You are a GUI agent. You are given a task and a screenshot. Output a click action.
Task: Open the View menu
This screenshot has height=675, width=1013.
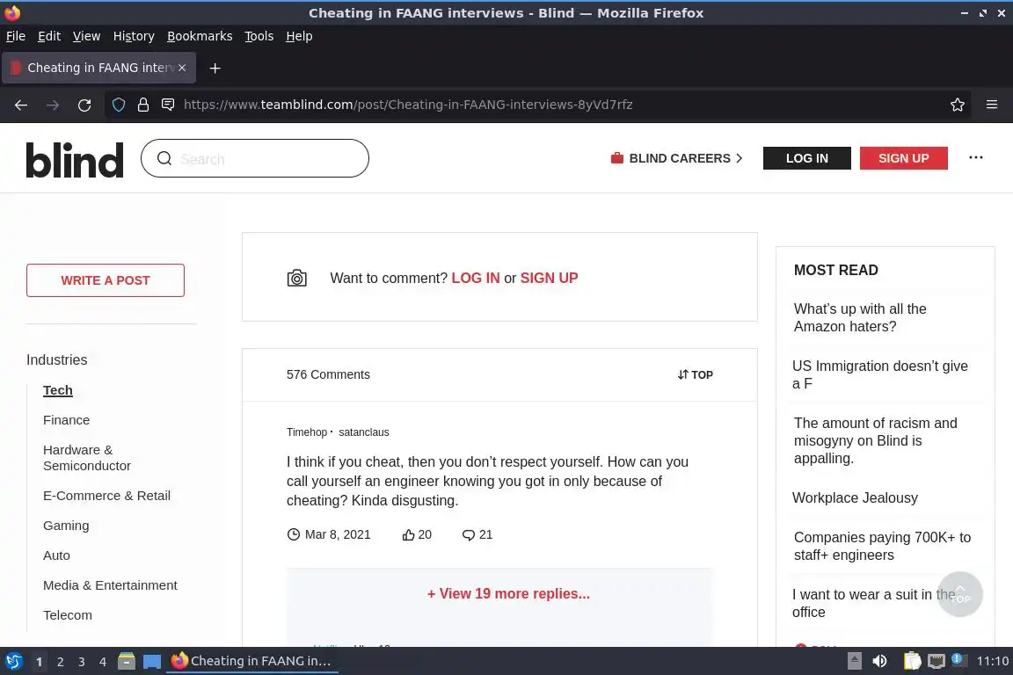86,36
